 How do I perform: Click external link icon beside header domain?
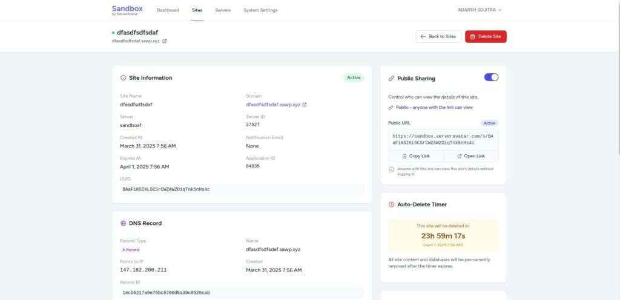165,42
